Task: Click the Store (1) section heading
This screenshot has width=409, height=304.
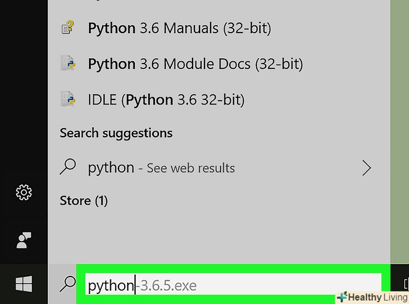Action: (84, 201)
